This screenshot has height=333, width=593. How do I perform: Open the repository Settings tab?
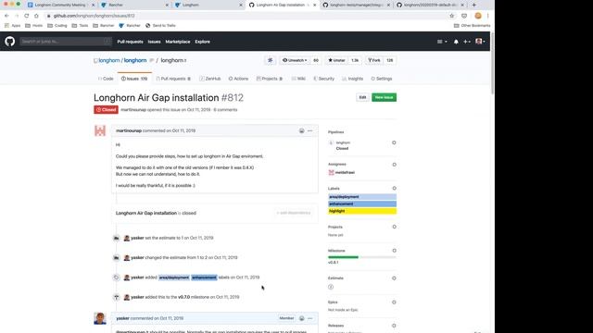click(381, 79)
